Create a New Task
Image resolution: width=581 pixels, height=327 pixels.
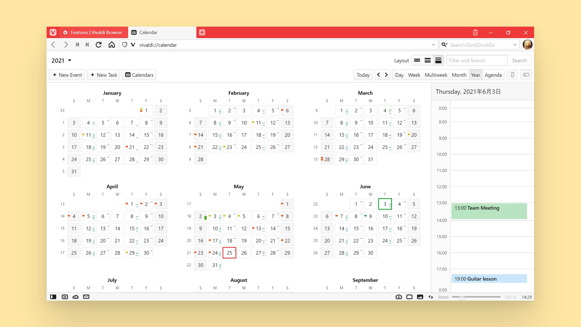[103, 75]
